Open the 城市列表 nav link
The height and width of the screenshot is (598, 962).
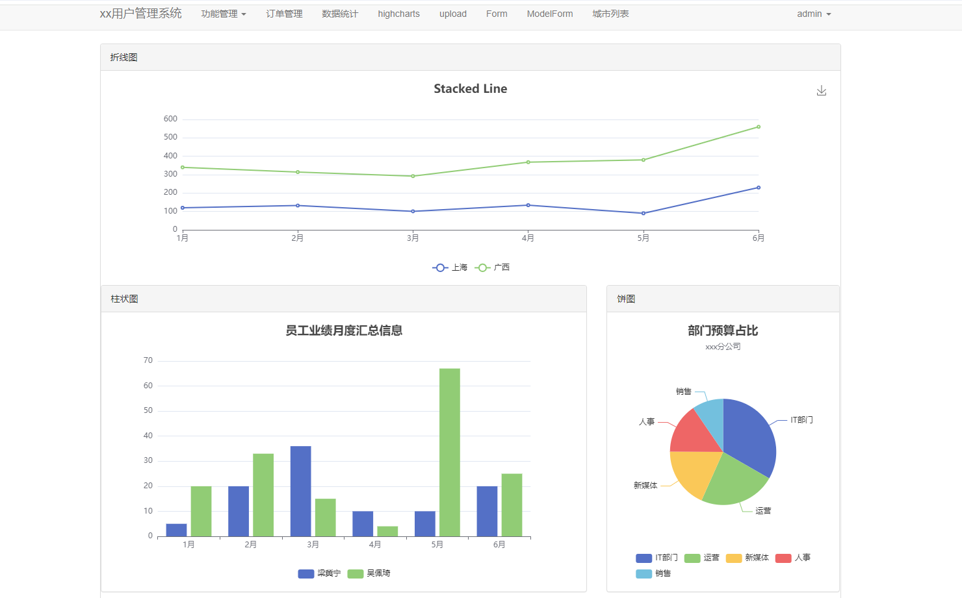point(610,14)
